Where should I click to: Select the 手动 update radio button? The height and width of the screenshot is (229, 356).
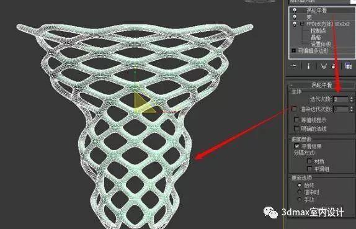tap(300, 199)
